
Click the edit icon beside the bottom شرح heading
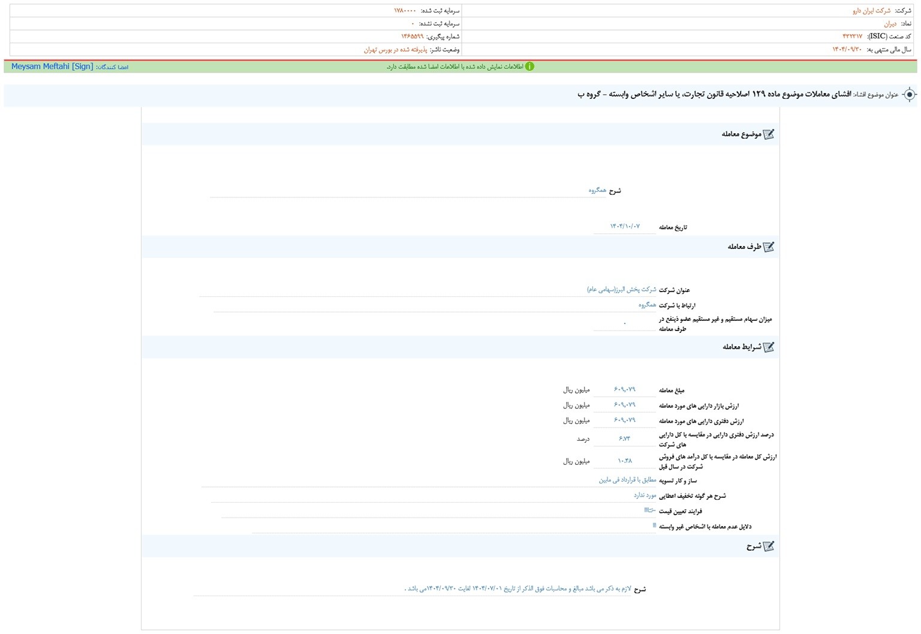pos(769,546)
